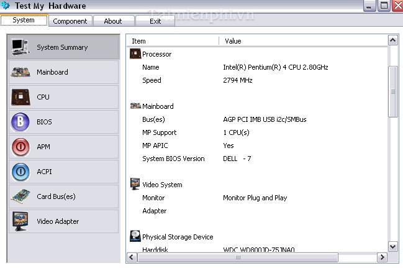Select the Processor group row

click(257, 54)
